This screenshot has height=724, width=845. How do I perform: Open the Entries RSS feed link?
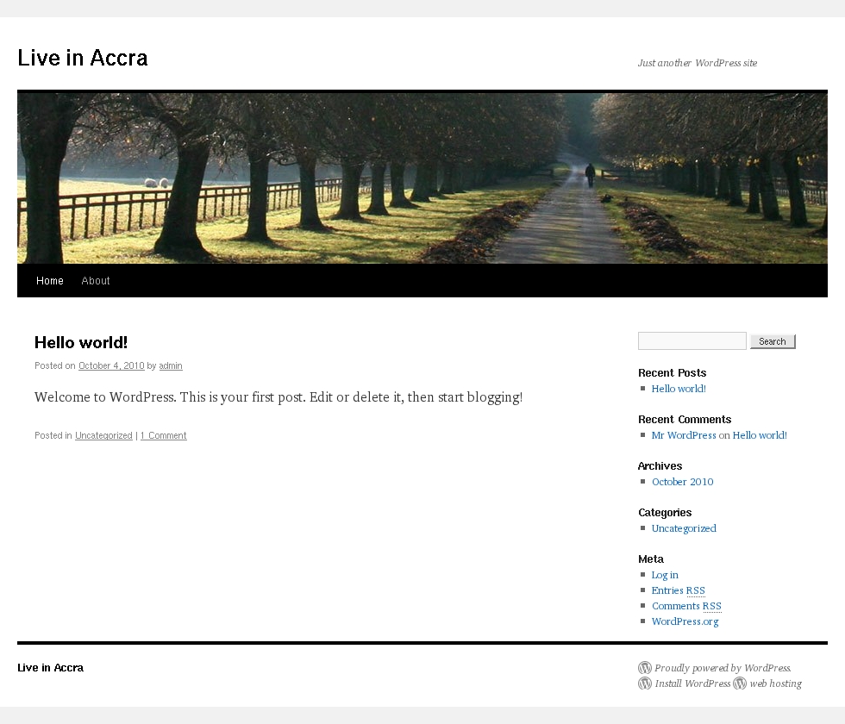click(x=678, y=591)
